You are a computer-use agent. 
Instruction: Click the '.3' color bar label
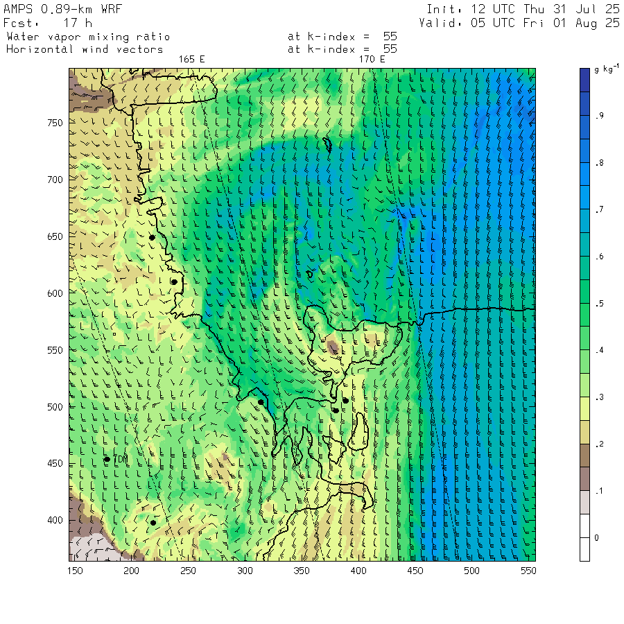pos(599,397)
